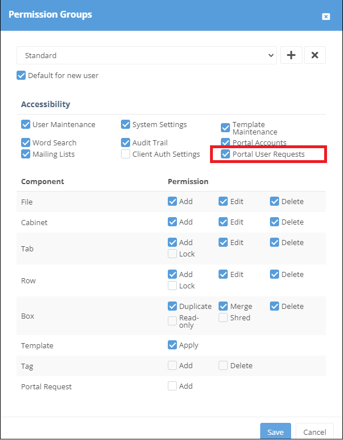Open the Standard permission group dropdown

click(x=147, y=55)
